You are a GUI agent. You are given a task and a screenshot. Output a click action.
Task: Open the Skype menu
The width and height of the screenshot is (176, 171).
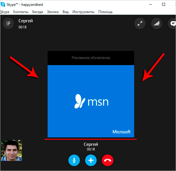[5, 12]
